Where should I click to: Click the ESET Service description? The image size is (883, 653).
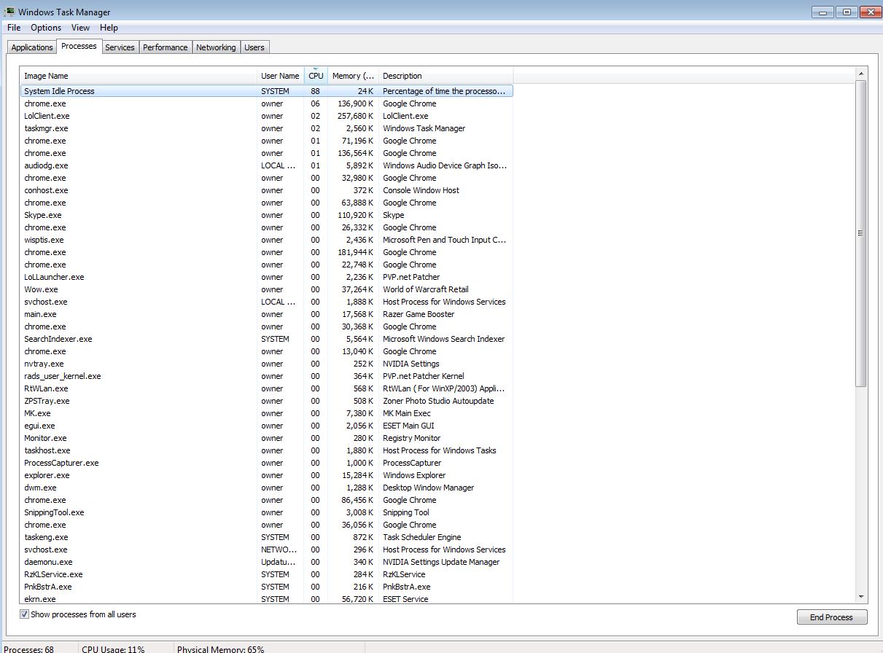(405, 599)
